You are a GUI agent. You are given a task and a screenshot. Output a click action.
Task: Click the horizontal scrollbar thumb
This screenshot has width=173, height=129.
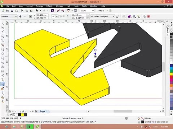click(x=123, y=111)
